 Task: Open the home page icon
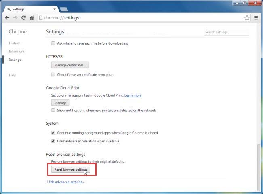tap(32, 18)
